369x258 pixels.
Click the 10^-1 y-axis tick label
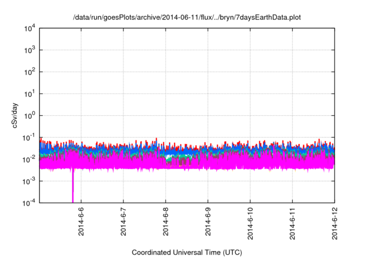point(29,137)
